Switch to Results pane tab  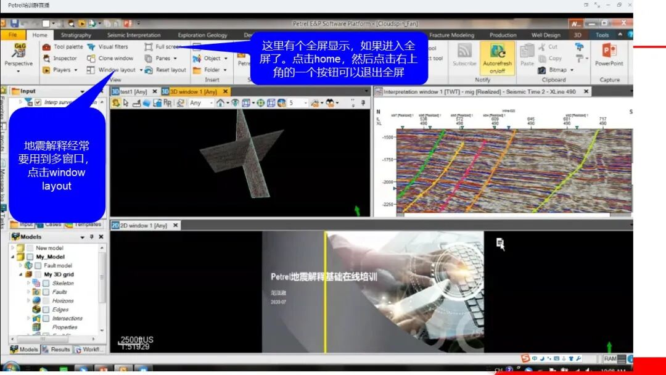(56, 349)
